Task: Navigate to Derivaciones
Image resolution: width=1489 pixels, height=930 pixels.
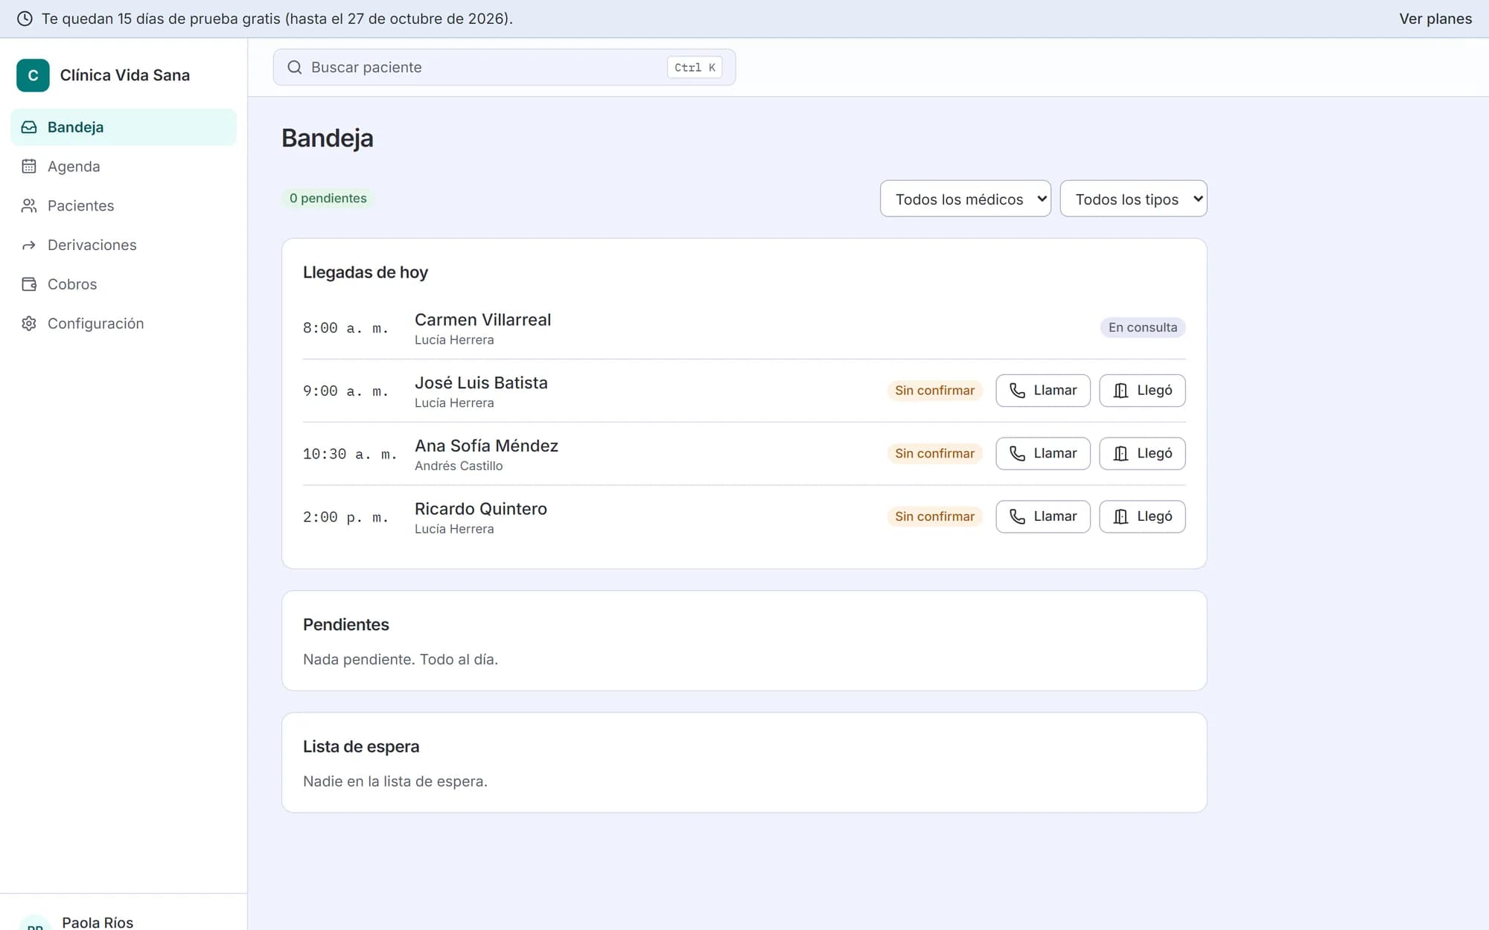Action: (x=124, y=246)
